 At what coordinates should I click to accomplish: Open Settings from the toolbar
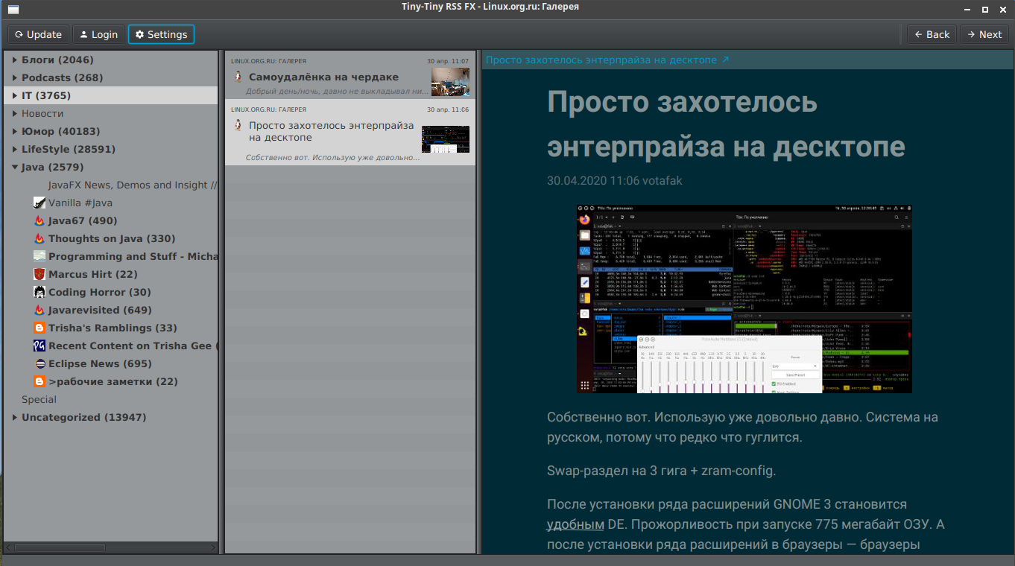click(x=161, y=34)
